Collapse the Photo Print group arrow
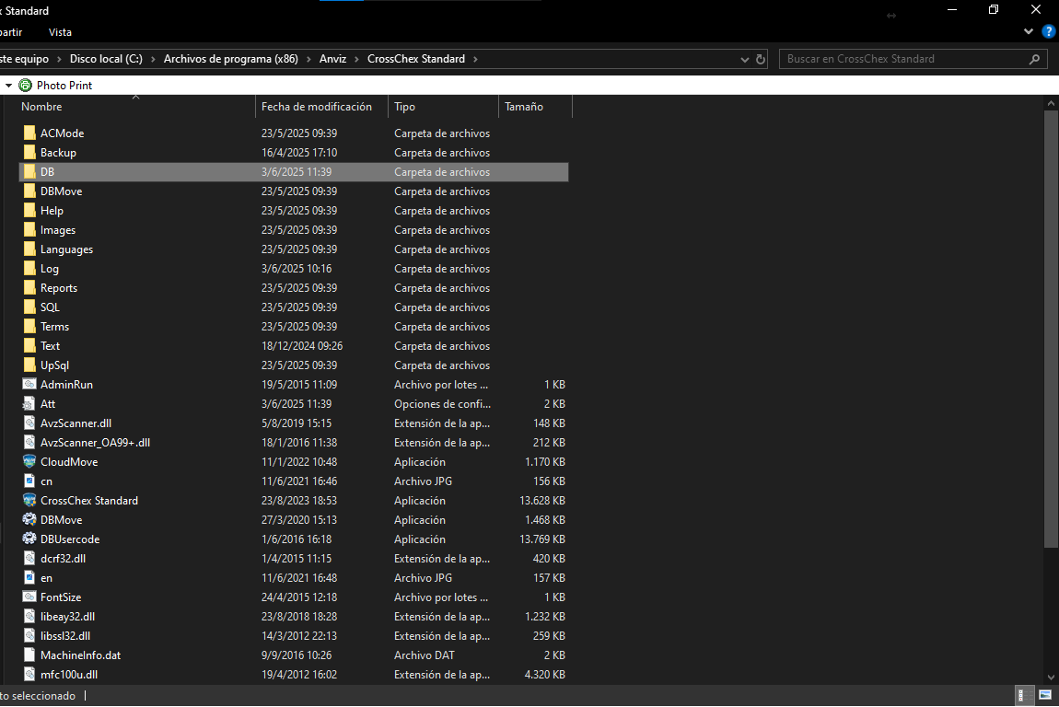This screenshot has height=707, width=1059. (x=9, y=86)
